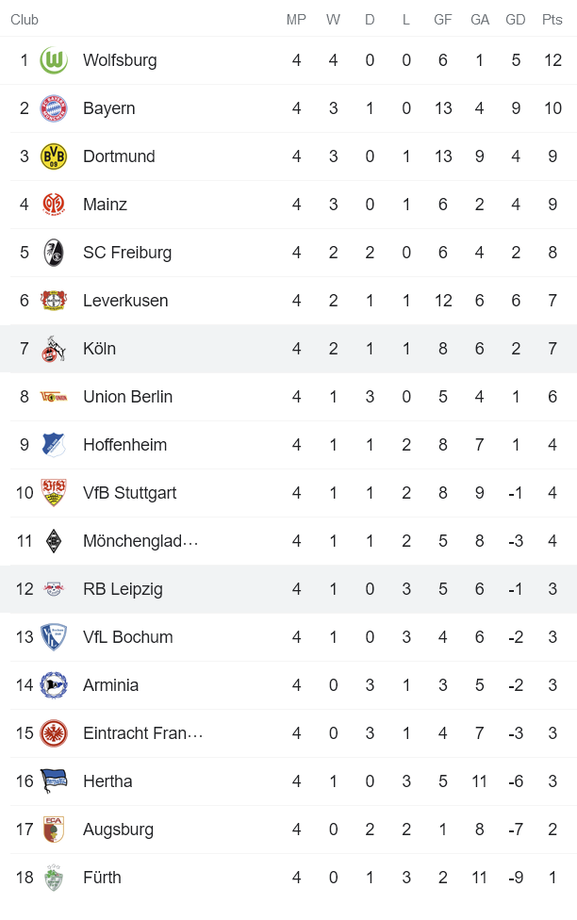Open the Mainz club crest
The image size is (577, 920).
click(x=55, y=204)
